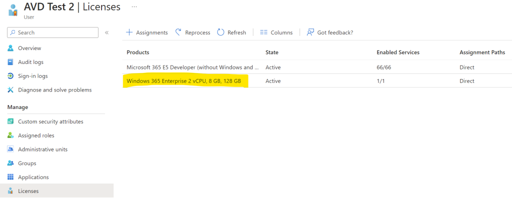The height and width of the screenshot is (198, 512).
Task: Click the Refresh circular arrow icon
Action: click(x=220, y=32)
